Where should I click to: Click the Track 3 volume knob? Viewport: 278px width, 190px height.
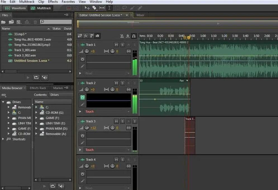(87, 128)
